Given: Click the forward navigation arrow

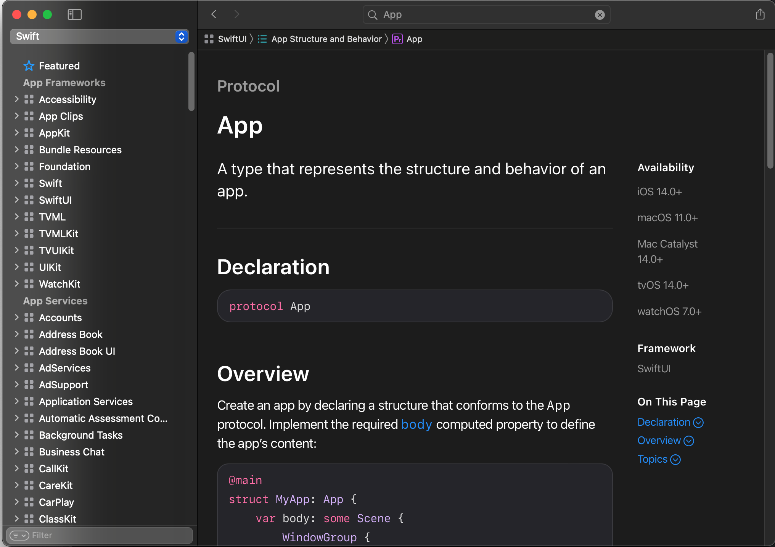Looking at the screenshot, I should 236,14.
